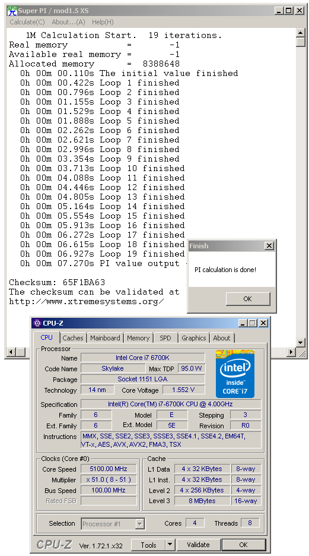
Task: Minimize the CPU-Z window
Action: point(243,323)
